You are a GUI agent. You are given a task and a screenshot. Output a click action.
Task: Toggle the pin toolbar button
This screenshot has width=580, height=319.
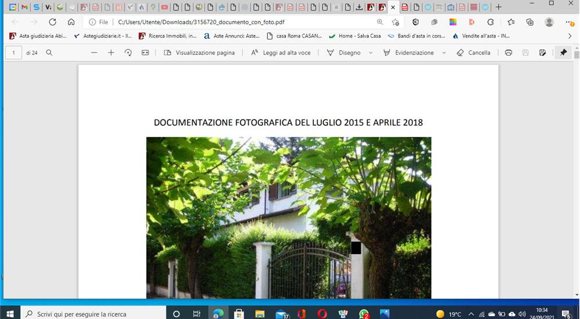tap(563, 53)
